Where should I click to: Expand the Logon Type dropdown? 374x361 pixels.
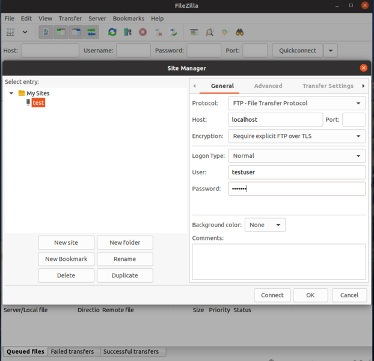click(x=297, y=155)
